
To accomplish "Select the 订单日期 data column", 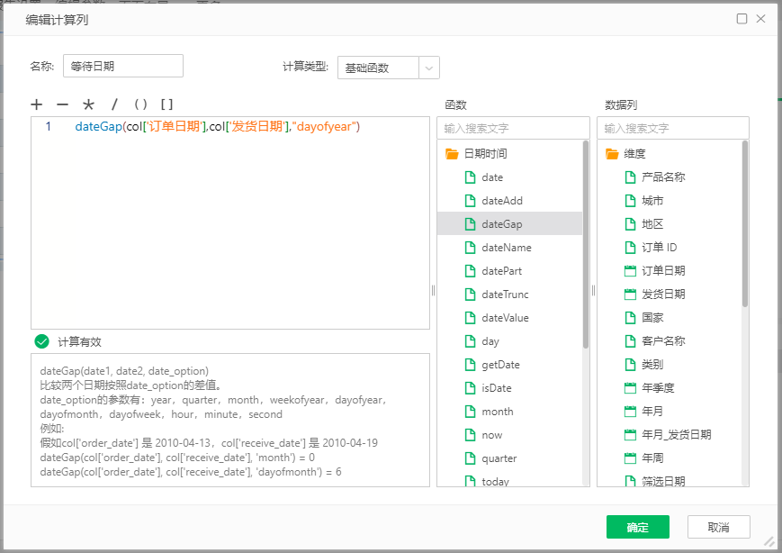I will click(x=662, y=271).
